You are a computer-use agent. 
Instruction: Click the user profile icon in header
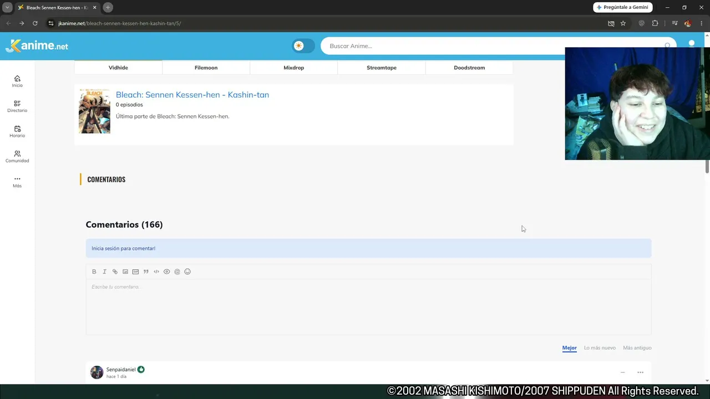691,44
